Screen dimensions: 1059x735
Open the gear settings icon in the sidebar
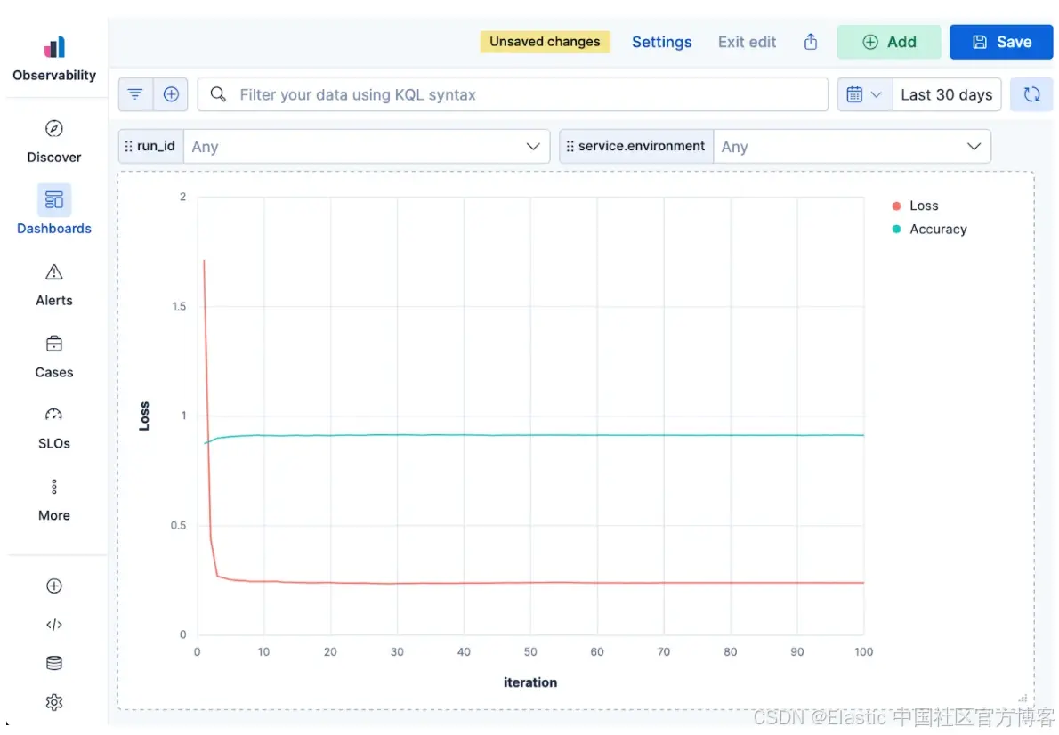[x=54, y=702]
